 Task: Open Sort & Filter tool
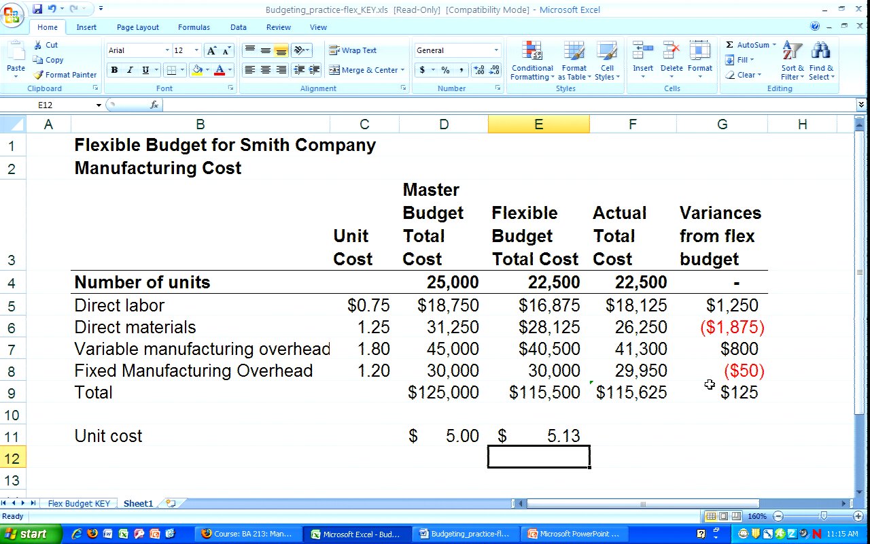click(792, 52)
